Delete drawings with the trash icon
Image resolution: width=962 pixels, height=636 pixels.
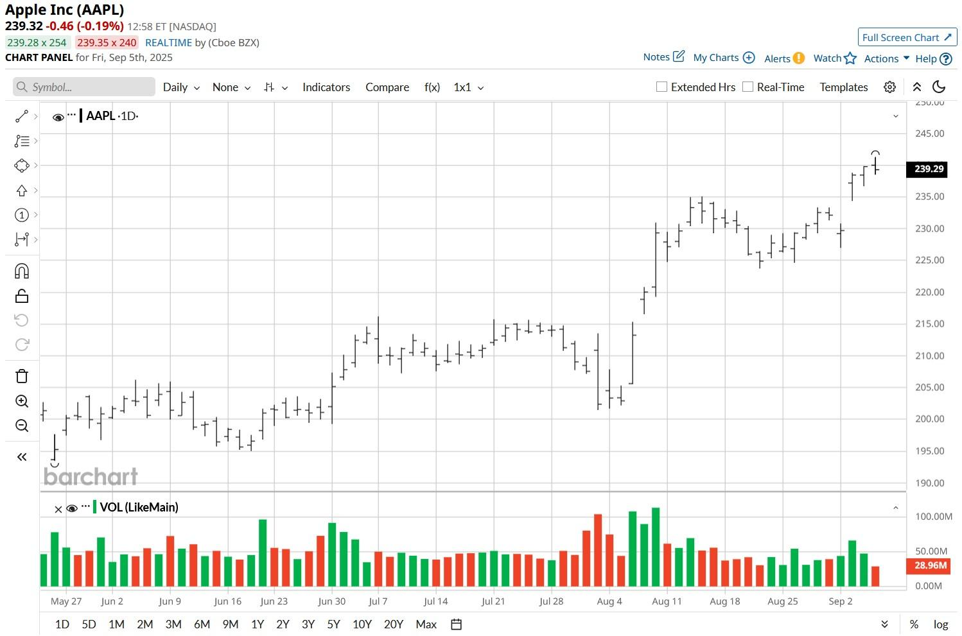click(x=22, y=376)
